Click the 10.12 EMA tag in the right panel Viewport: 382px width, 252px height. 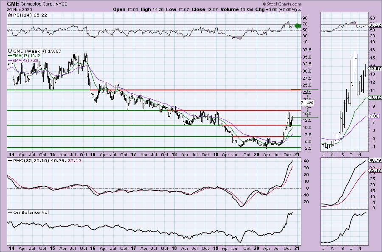375,98
